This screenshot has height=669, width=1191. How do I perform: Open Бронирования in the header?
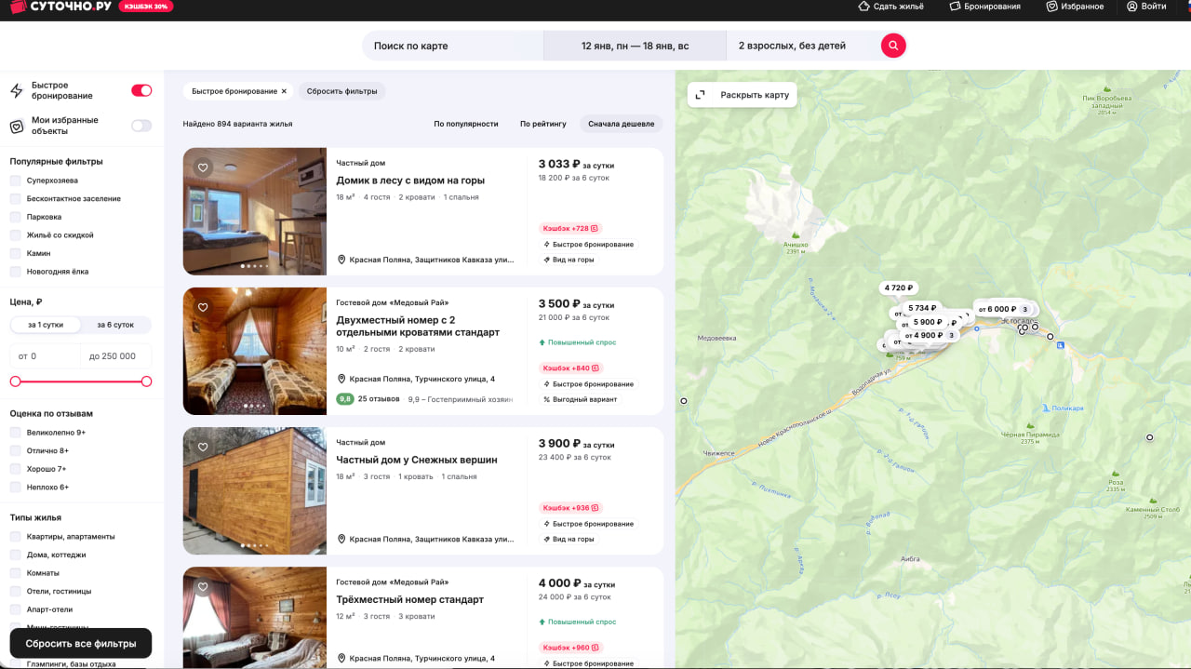click(984, 7)
